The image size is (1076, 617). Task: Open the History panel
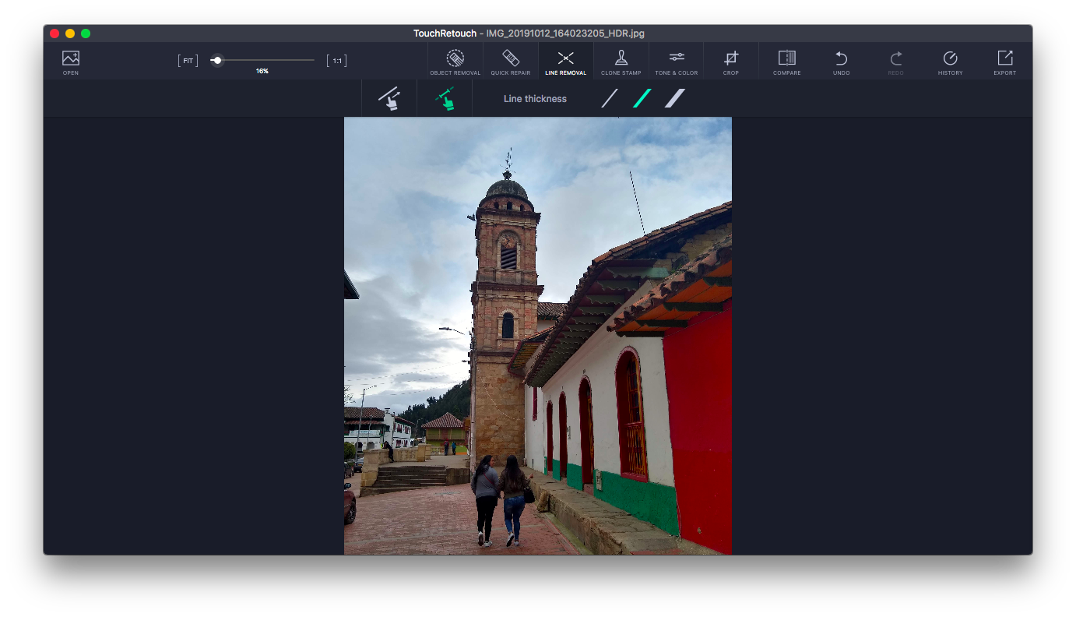tap(950, 62)
